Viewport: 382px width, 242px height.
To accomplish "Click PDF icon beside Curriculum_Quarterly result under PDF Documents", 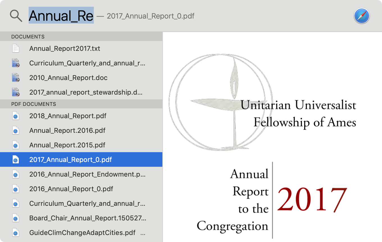I will [x=16, y=203].
